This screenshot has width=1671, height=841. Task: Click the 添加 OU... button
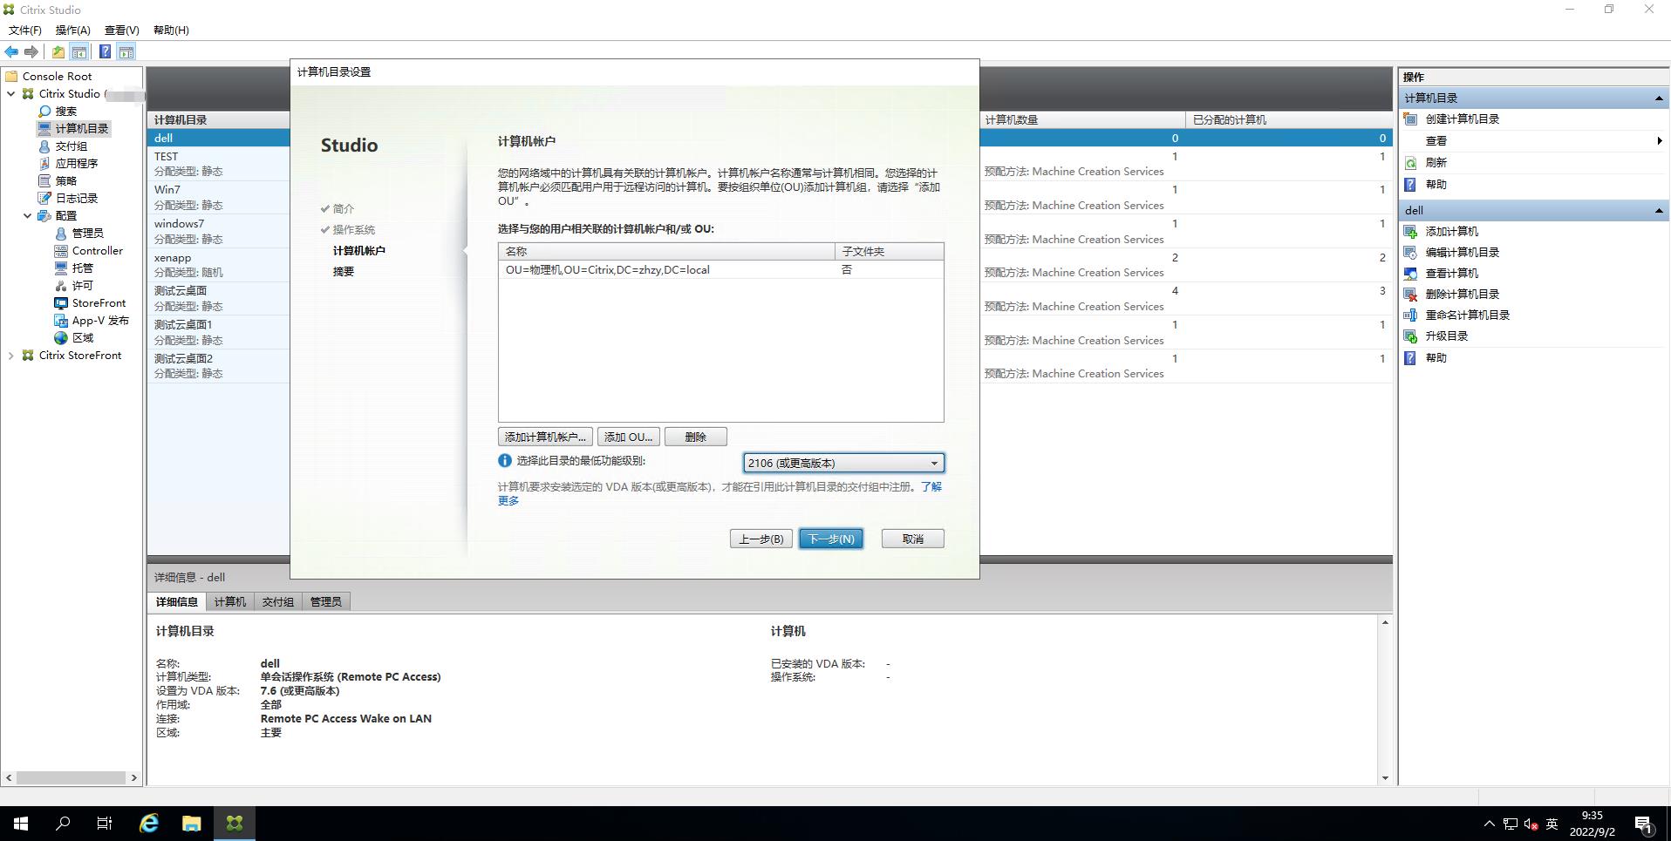click(x=628, y=437)
